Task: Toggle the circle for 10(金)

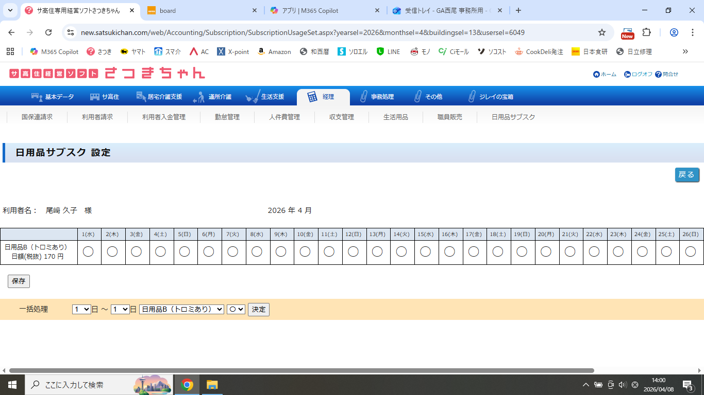Action: click(305, 252)
